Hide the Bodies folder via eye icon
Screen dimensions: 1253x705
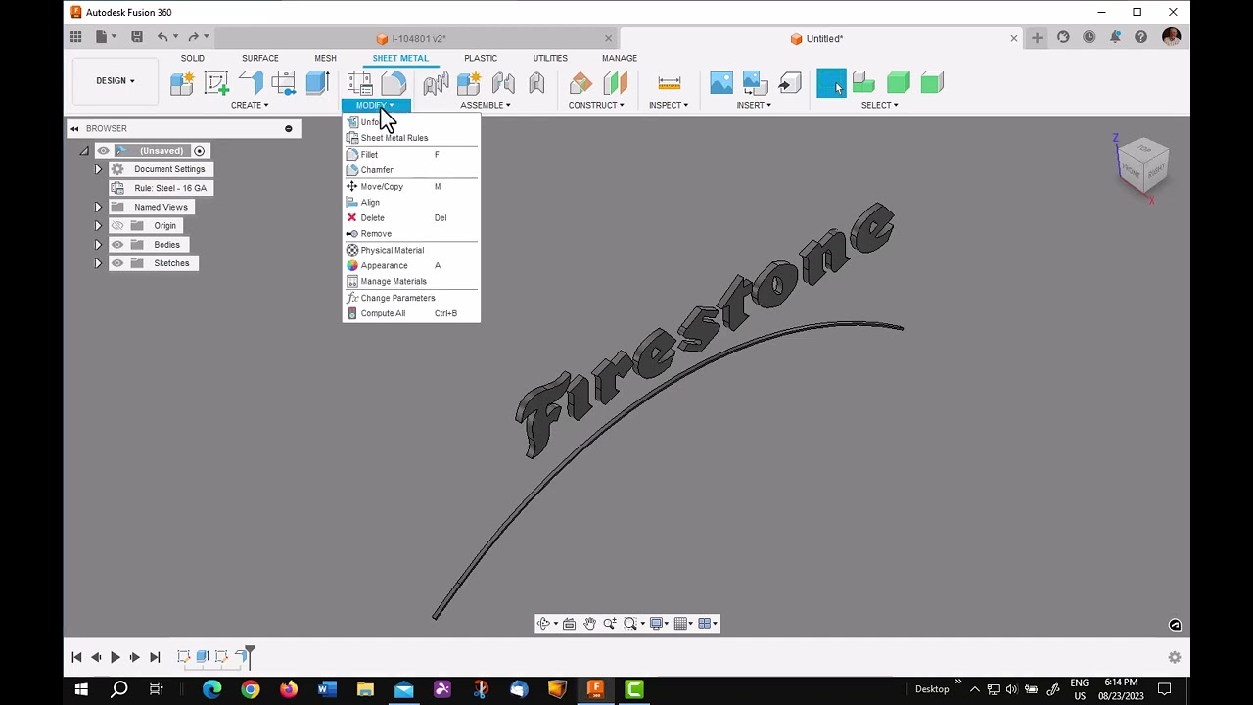117,245
